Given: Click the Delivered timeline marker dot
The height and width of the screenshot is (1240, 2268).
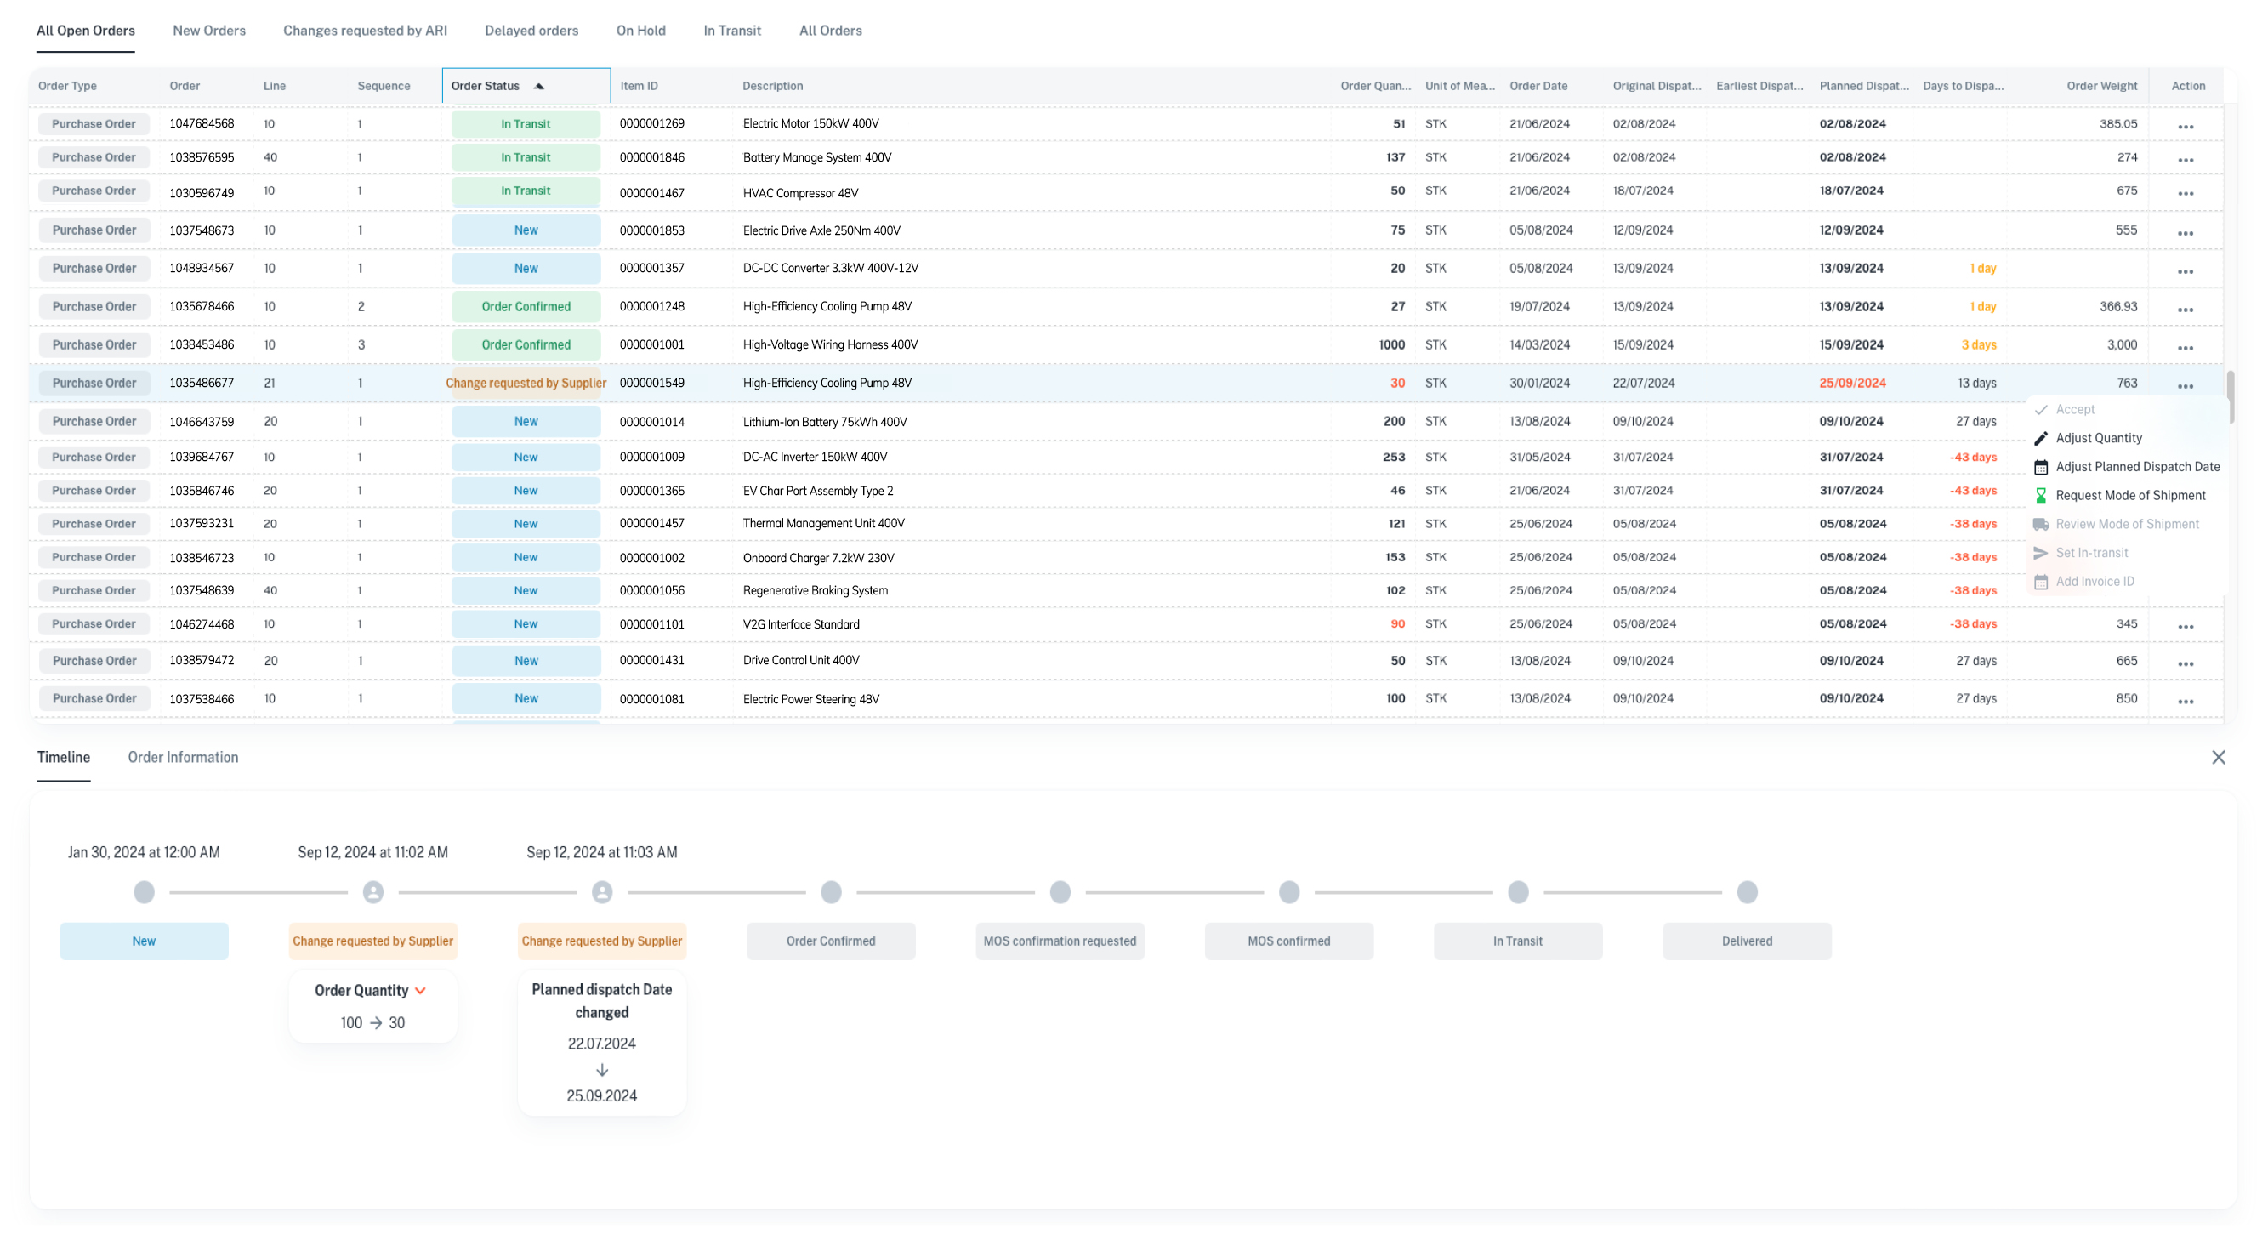Looking at the screenshot, I should [1747, 892].
